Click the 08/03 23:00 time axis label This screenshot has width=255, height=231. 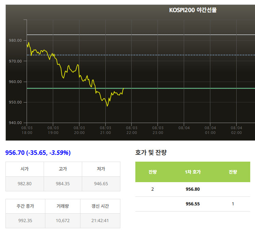point(158,130)
